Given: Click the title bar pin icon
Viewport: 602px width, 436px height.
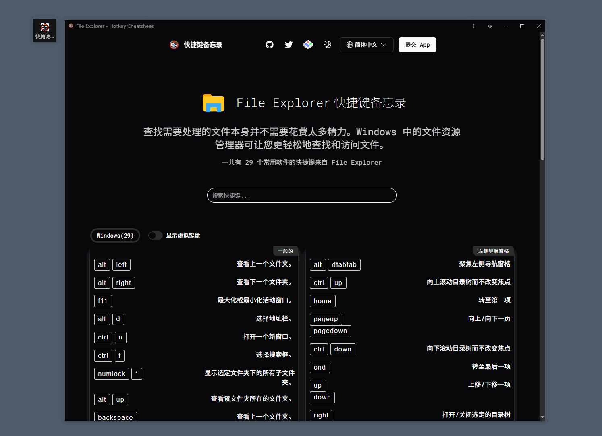Looking at the screenshot, I should click(490, 26).
